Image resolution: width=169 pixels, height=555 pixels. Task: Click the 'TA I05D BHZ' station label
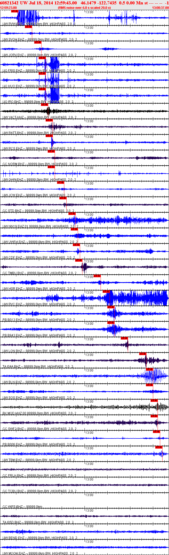[12, 522]
